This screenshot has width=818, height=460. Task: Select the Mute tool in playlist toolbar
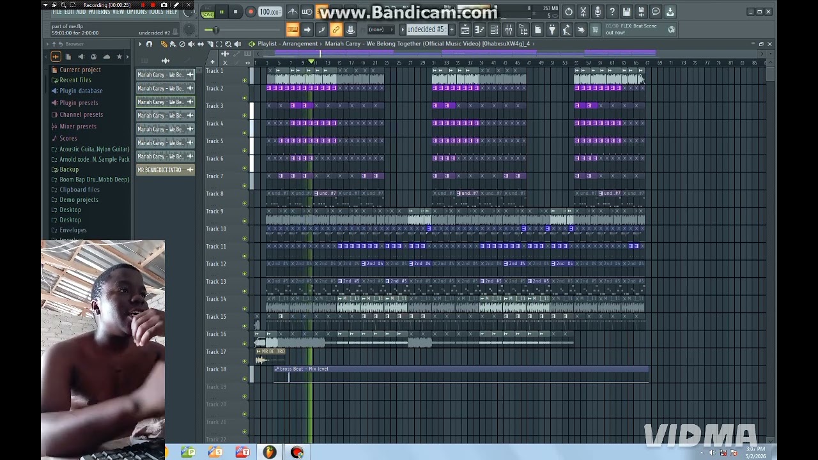[x=191, y=43]
